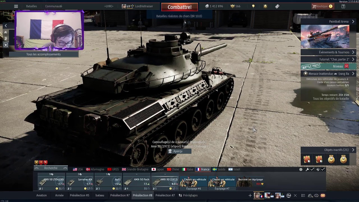Expand the Paintball Arena panel
The height and width of the screenshot is (202, 359).
328,22
